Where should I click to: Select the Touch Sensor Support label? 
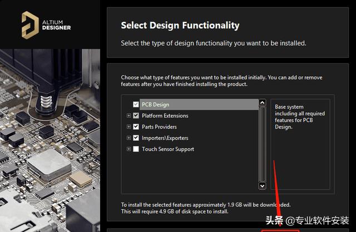pos(168,149)
